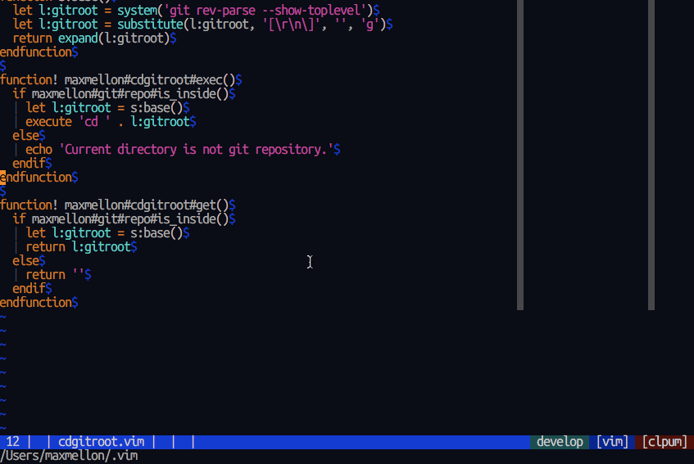Click '/Users/maxmellon/.vim' command line text
This screenshot has height=464, width=694.
click(x=69, y=456)
